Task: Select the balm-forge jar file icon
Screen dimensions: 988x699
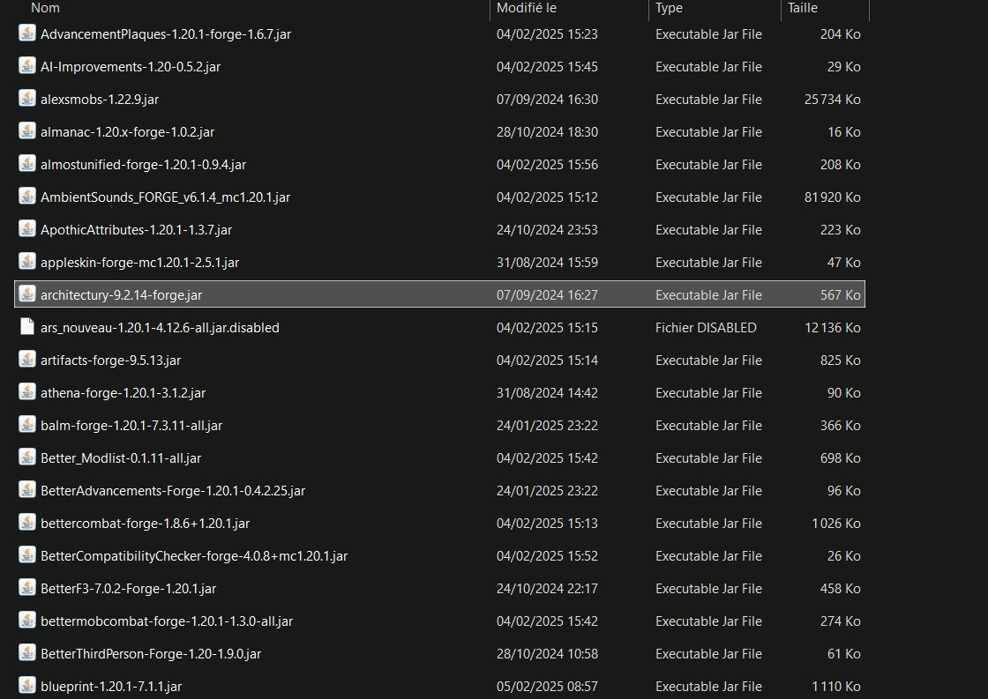Action: pyautogui.click(x=27, y=425)
